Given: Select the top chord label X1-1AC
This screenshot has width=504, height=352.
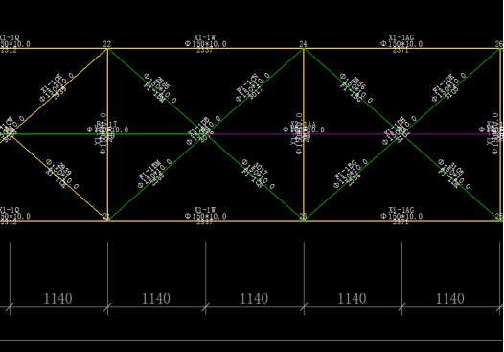Looking at the screenshot, I should [x=401, y=38].
